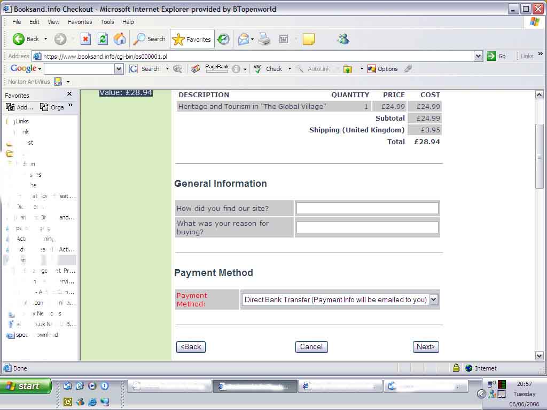
Task: Expand the Payment Method dropdown
Action: pyautogui.click(x=433, y=299)
